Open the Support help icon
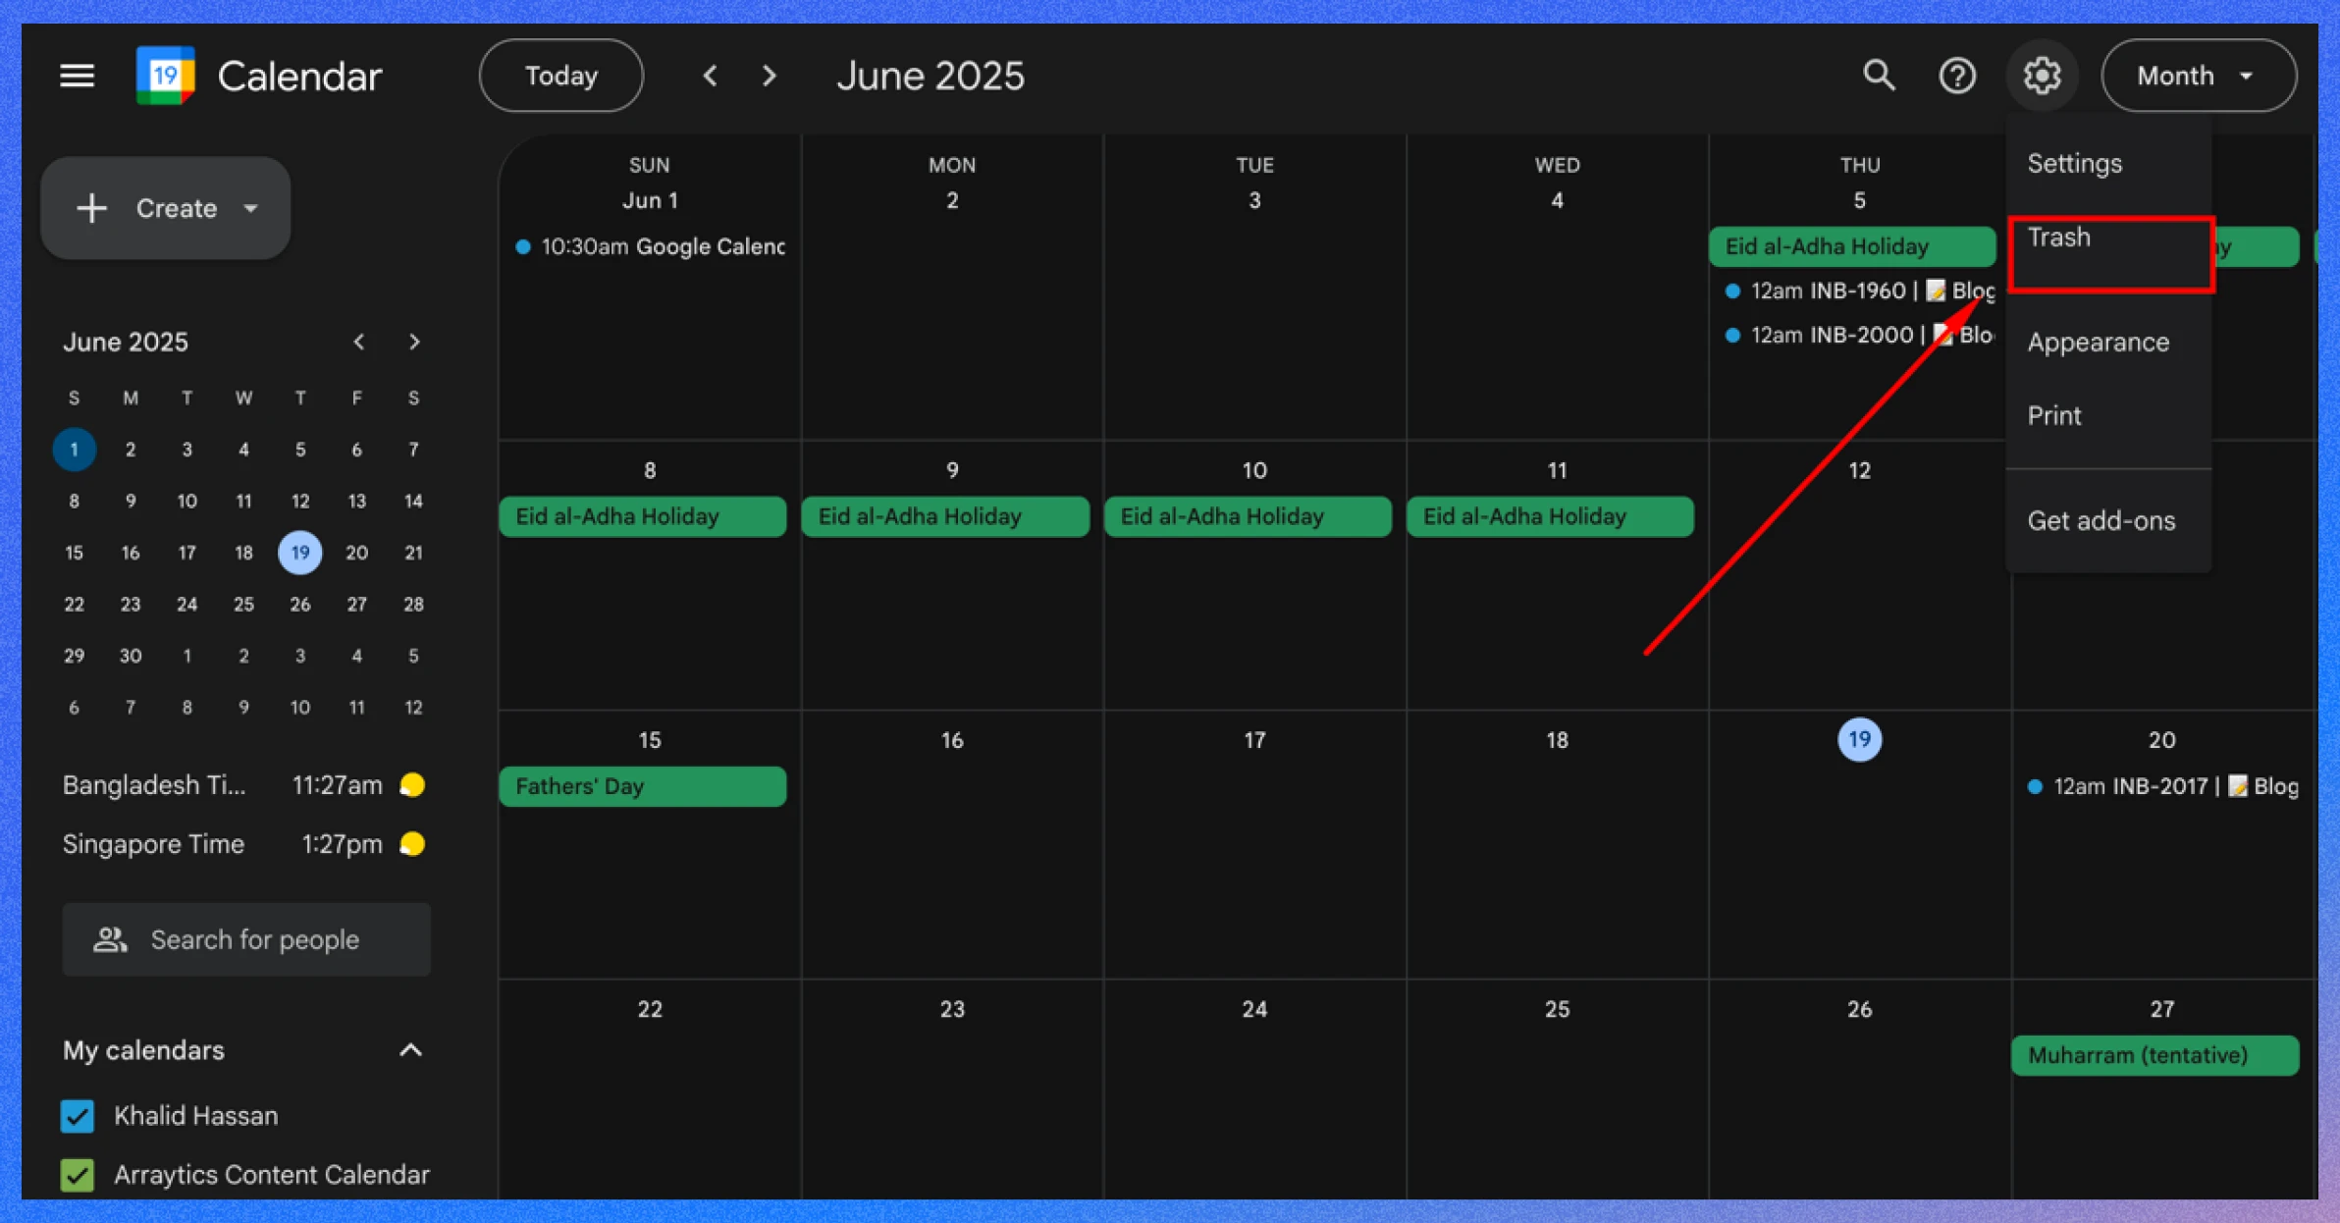The width and height of the screenshot is (2340, 1223). [x=1957, y=76]
